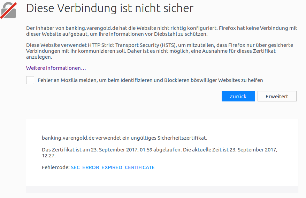Select the ungültiges Sicherheitszertifikat message line

click(124, 138)
